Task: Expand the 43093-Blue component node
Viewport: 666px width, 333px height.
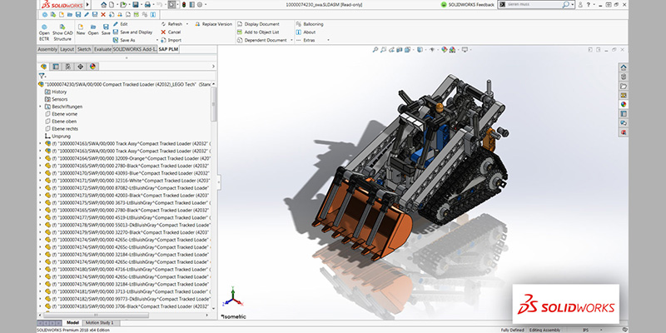Action: [41, 173]
